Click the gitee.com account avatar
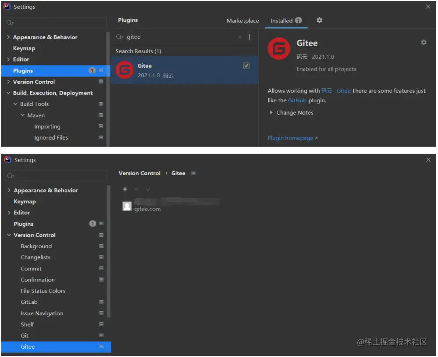The width and height of the screenshot is (438, 357). (127, 206)
